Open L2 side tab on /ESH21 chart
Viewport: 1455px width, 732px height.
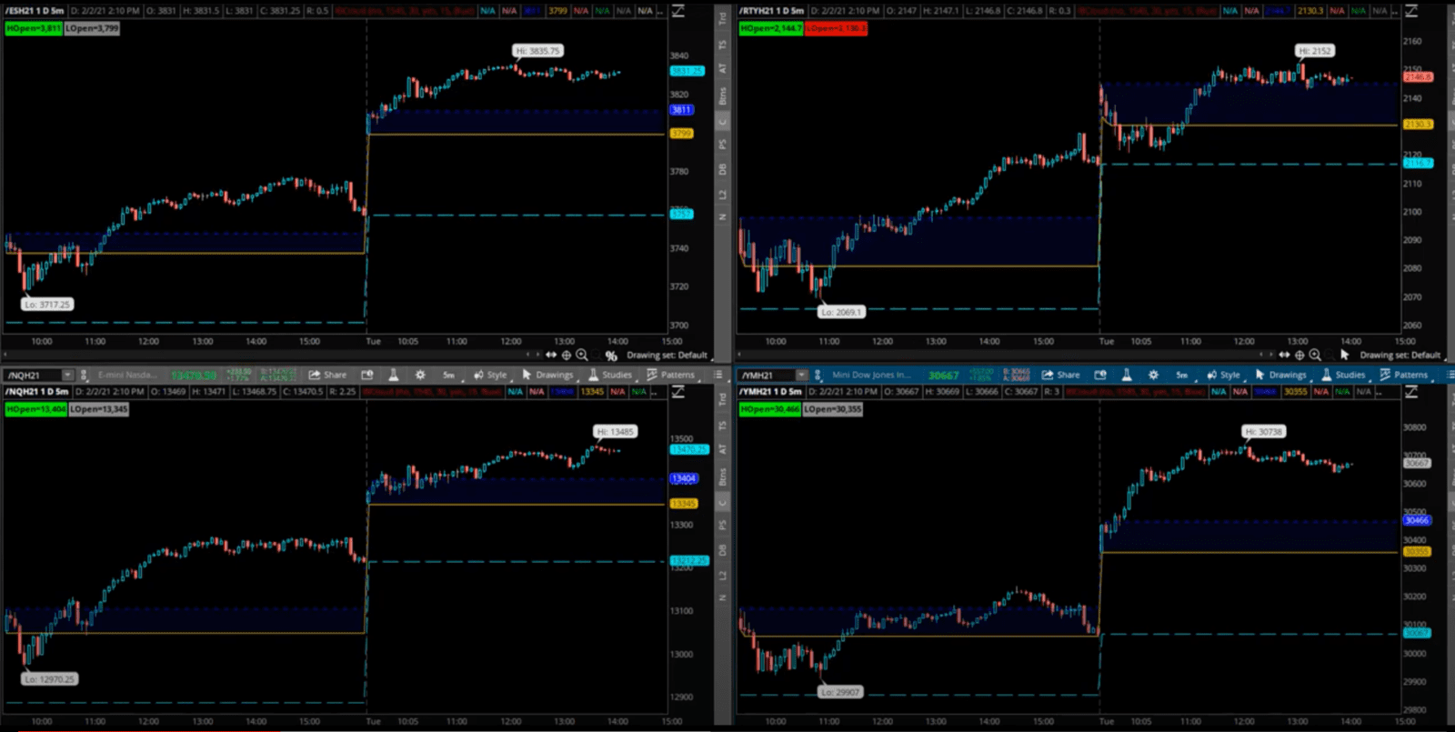click(723, 195)
